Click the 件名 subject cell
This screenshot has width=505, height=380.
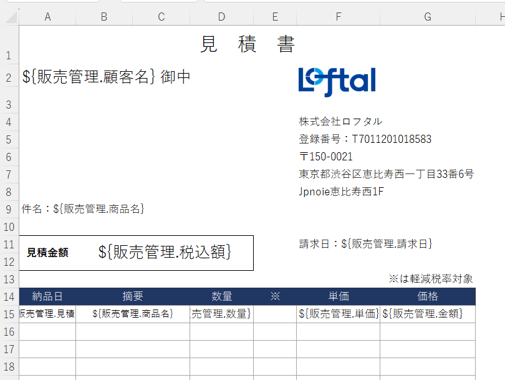pyautogui.click(x=83, y=209)
